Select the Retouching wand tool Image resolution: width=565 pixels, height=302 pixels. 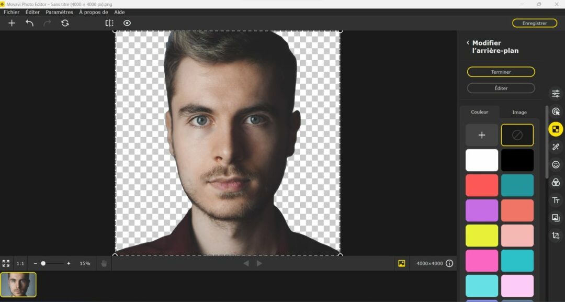[x=556, y=147]
